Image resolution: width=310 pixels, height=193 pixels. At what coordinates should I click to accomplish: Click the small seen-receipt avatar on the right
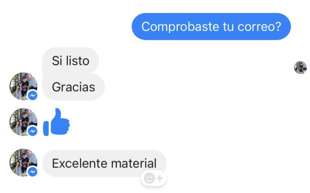300,67
